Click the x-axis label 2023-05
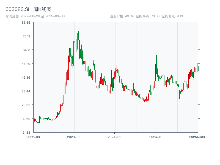The height and width of the screenshot is (165, 220). coord(74,137)
